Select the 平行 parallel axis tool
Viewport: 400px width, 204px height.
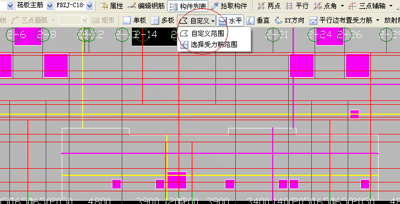[x=296, y=6]
